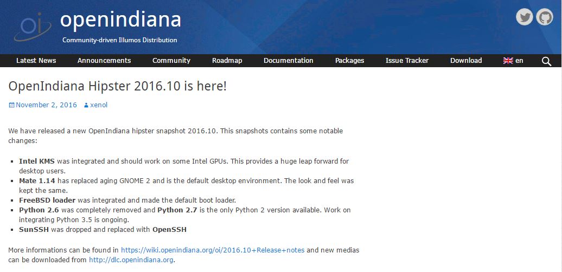
Task: Open the Documentation menu item
Action: point(289,61)
